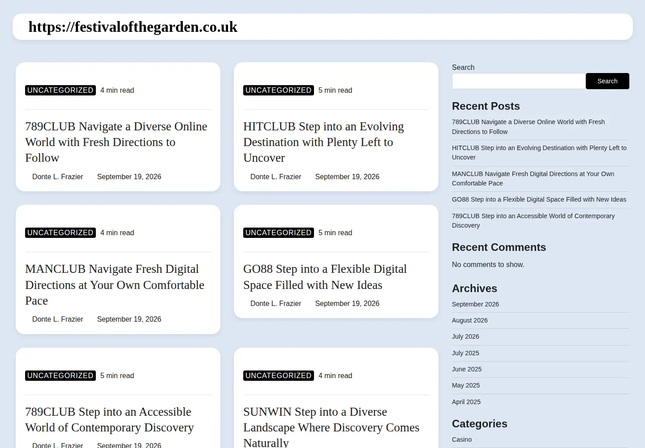Screen dimensions: 645x448
Task: Click the '4 min read' text on MANCLUB card
Action: point(117,233)
